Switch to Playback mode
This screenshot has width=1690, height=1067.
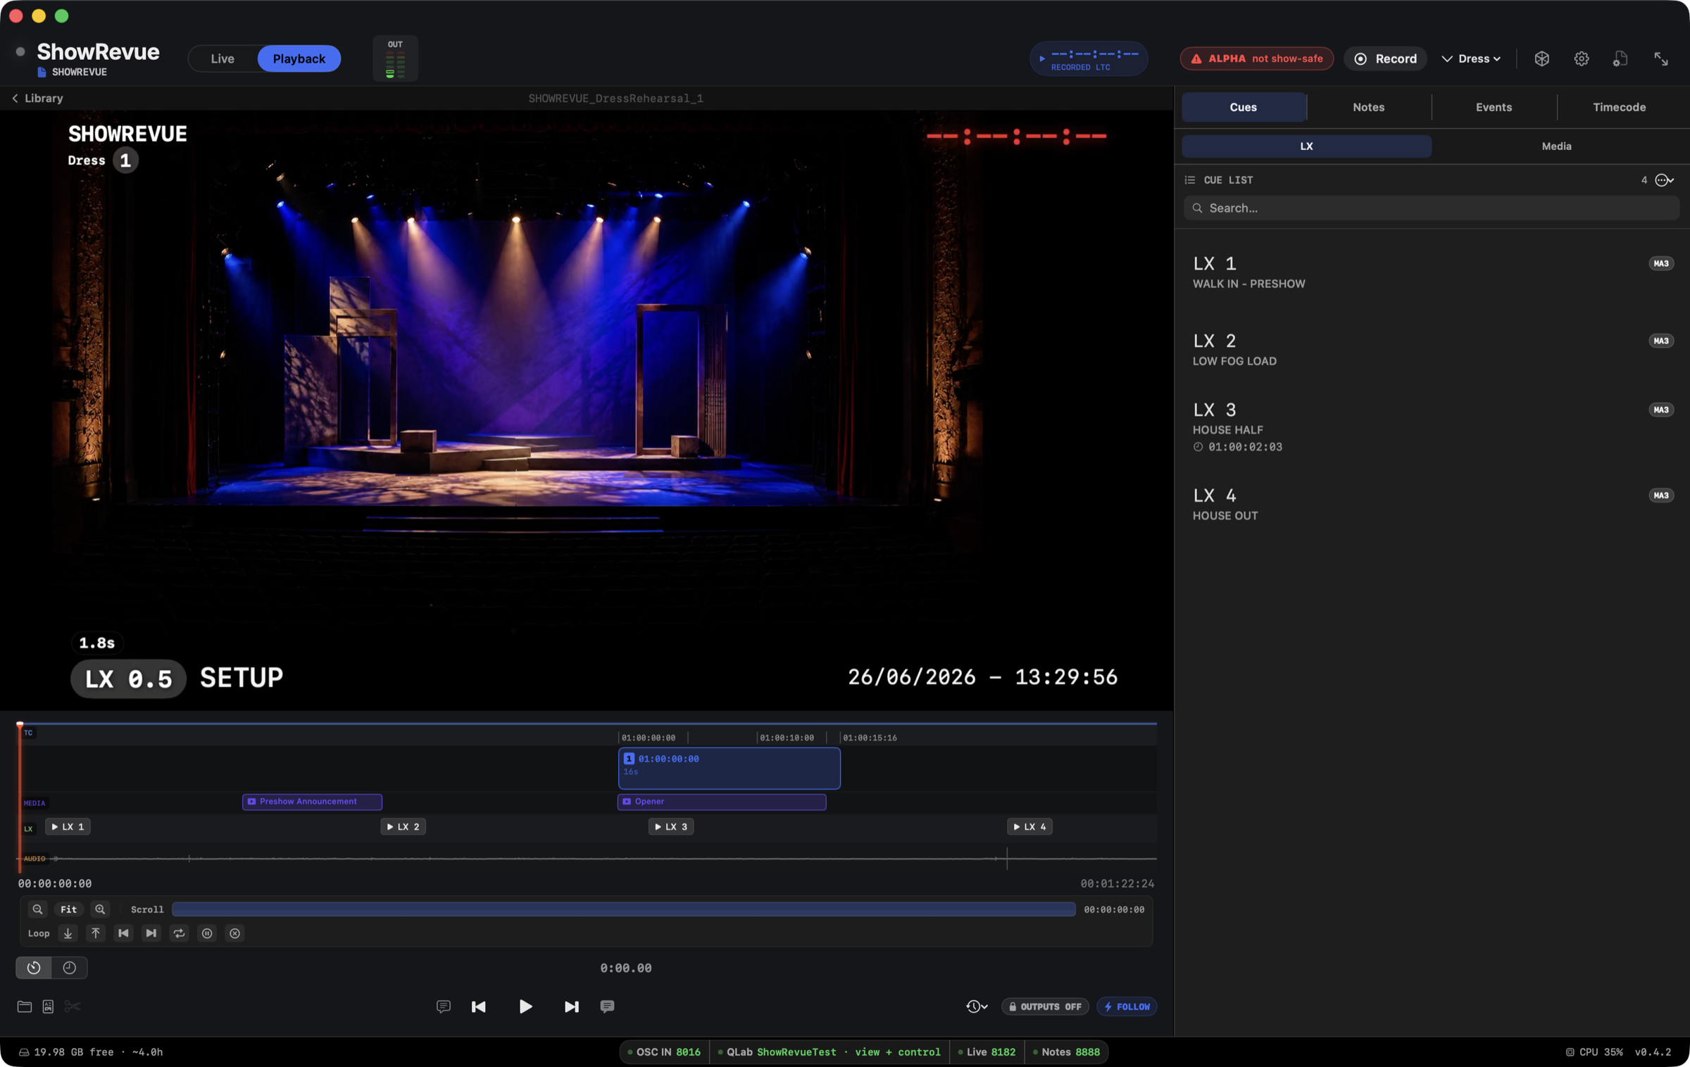coord(299,58)
